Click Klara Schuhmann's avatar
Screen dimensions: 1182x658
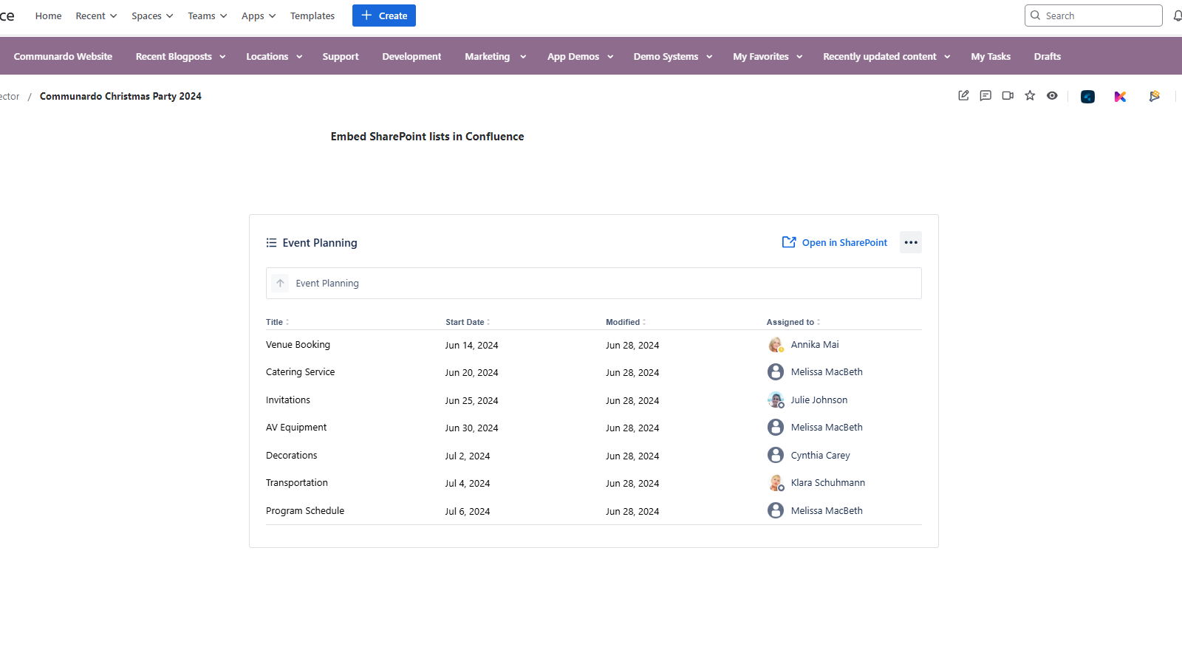[x=776, y=483]
